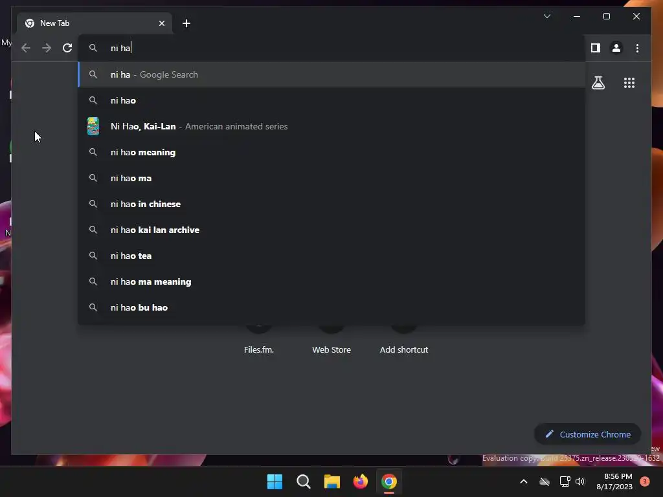Open Chrome's three-dot menu
The image size is (663, 497).
(637, 48)
